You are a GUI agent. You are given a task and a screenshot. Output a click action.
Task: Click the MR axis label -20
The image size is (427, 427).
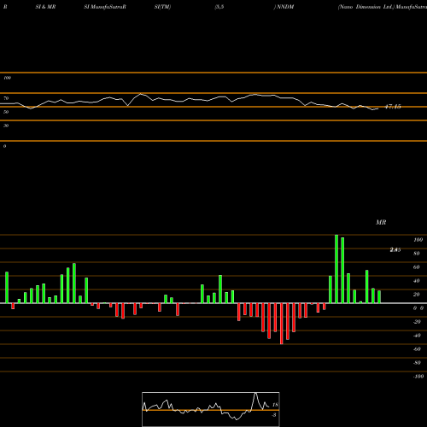pyautogui.click(x=417, y=322)
